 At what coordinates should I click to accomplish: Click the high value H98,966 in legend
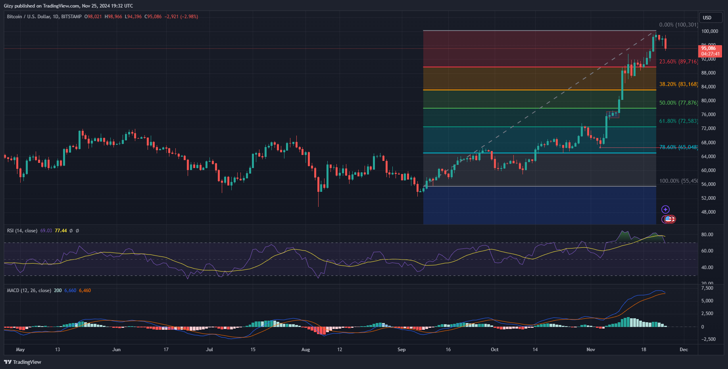click(113, 17)
